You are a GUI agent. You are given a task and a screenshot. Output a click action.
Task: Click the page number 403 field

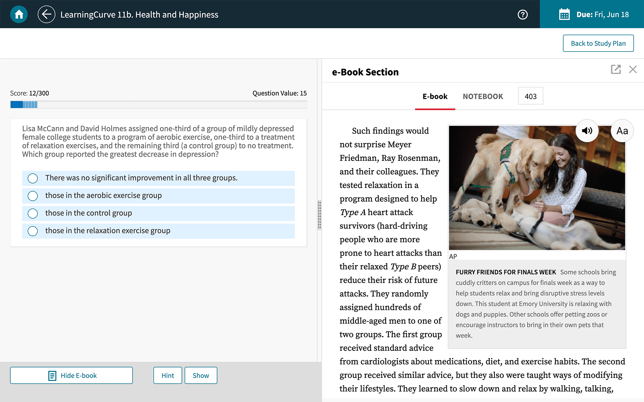pyautogui.click(x=530, y=96)
